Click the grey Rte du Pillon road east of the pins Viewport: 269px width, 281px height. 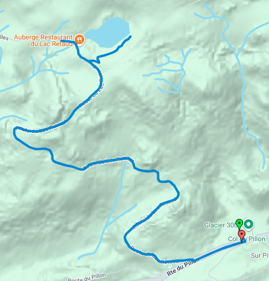point(258,236)
